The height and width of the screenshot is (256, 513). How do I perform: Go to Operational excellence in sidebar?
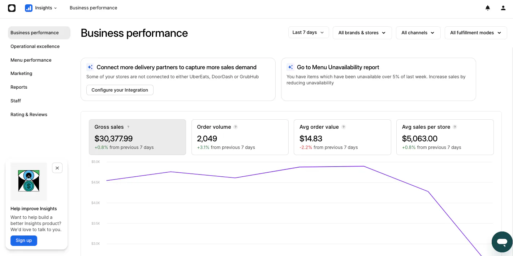coord(35,47)
